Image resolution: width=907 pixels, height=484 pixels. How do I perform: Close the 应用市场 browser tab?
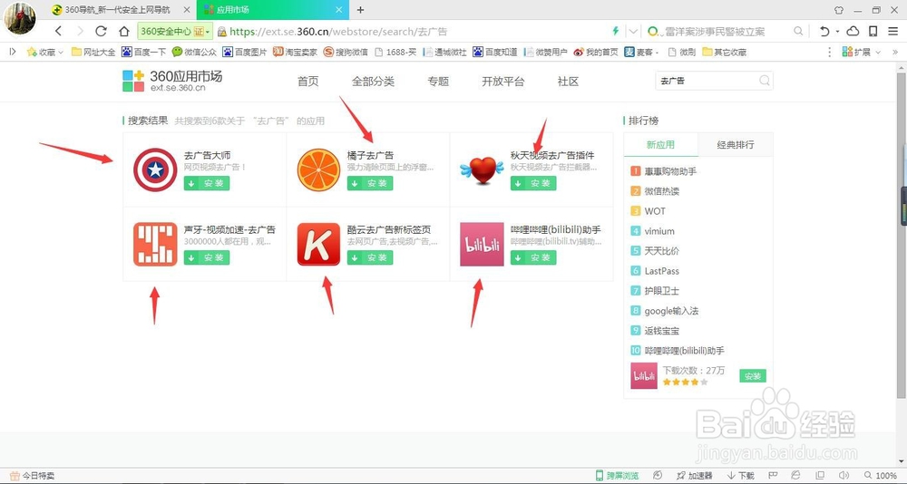(x=339, y=10)
